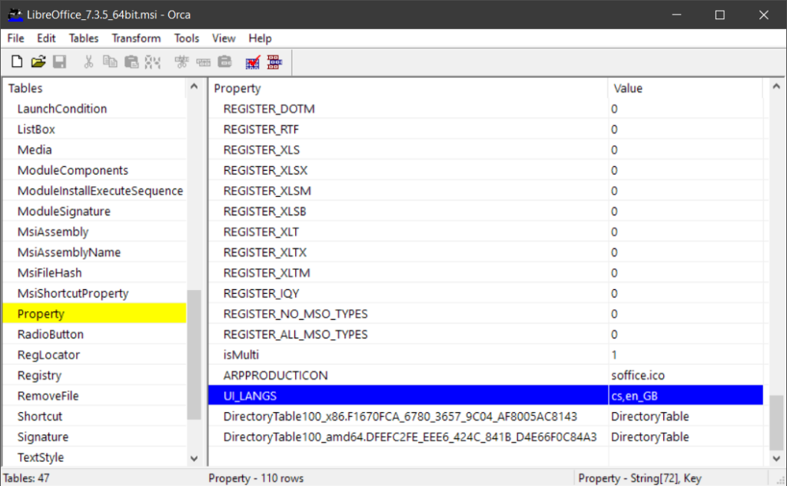The image size is (787, 486).
Task: Select the highlighted Property table
Action: click(95, 314)
